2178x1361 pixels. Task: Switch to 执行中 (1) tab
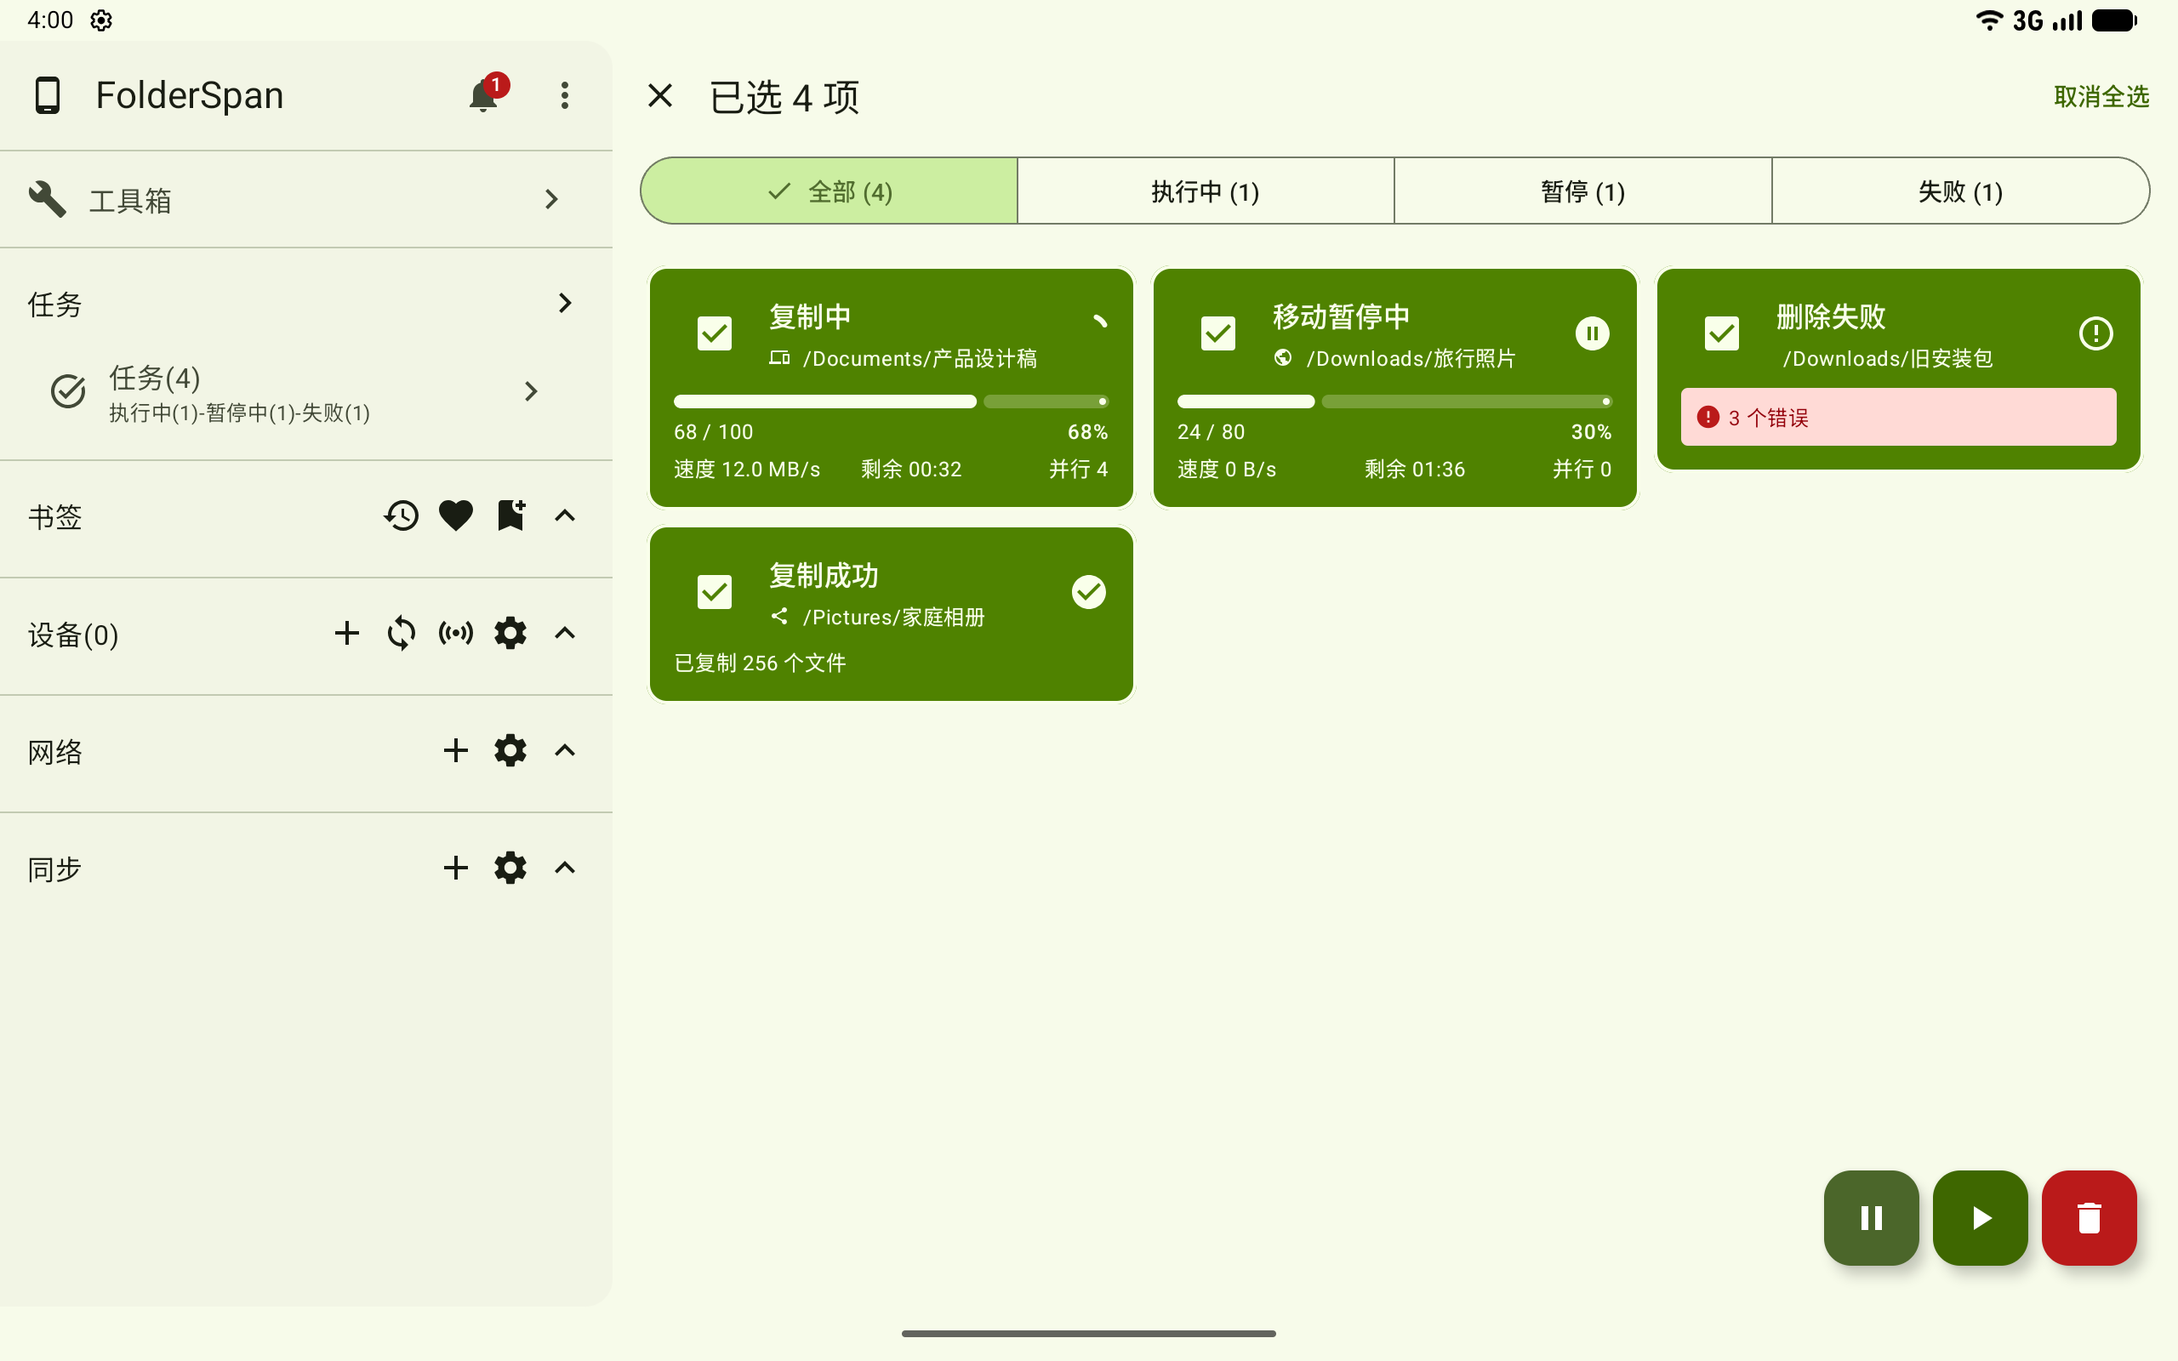1206,191
